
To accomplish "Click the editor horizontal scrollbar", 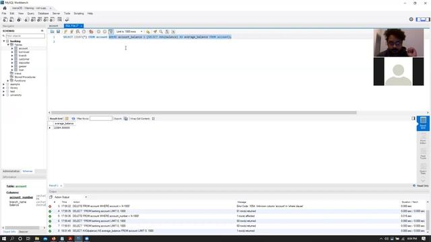I will (204, 112).
